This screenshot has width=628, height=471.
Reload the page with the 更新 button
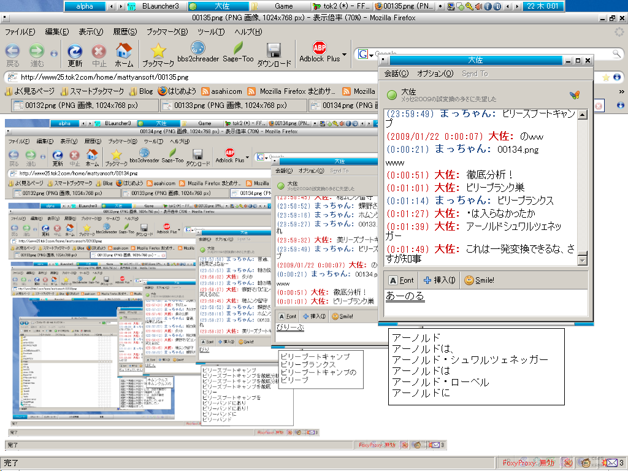74,56
